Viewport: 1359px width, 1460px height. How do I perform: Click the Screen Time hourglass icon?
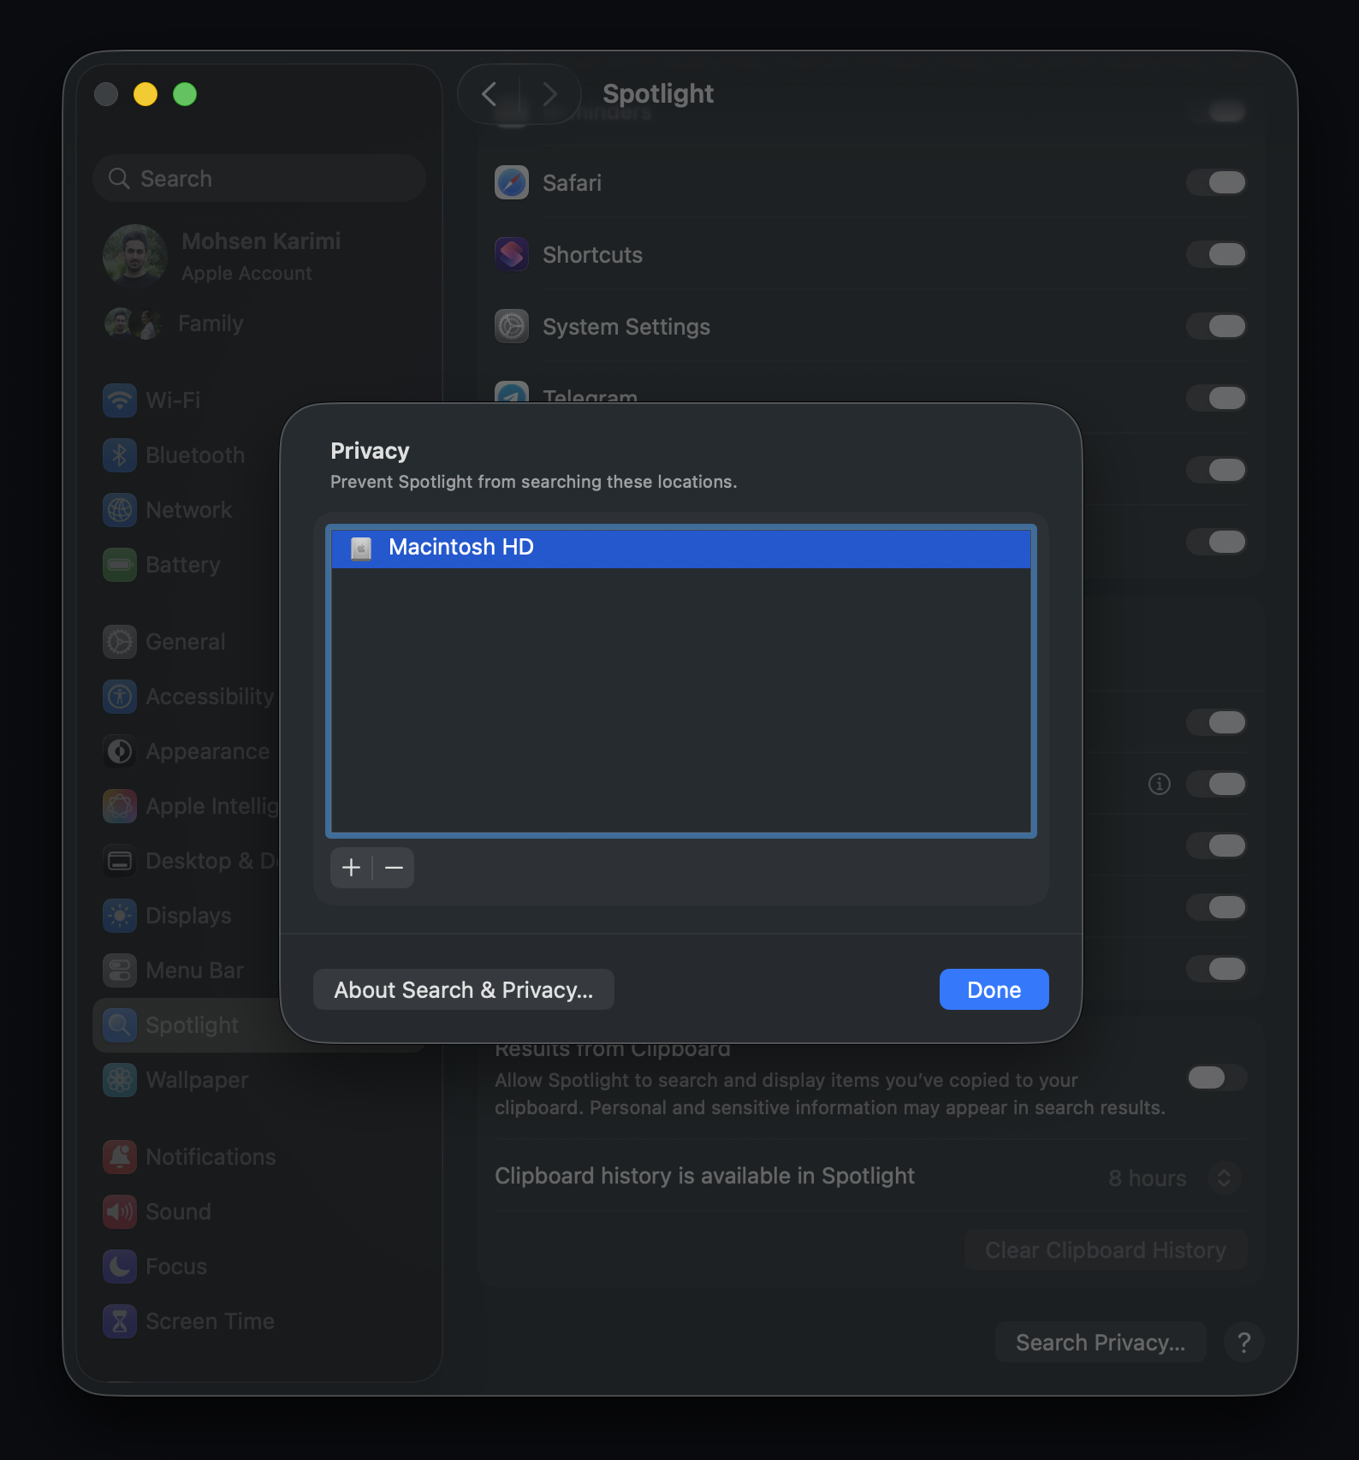[120, 1321]
